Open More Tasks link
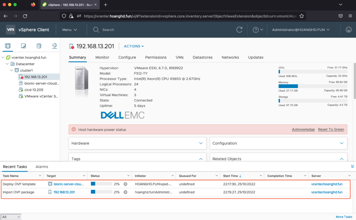Screen dimensions: 356x220 344,217
